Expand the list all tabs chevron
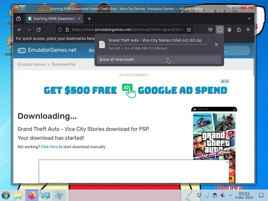 [x=249, y=19]
